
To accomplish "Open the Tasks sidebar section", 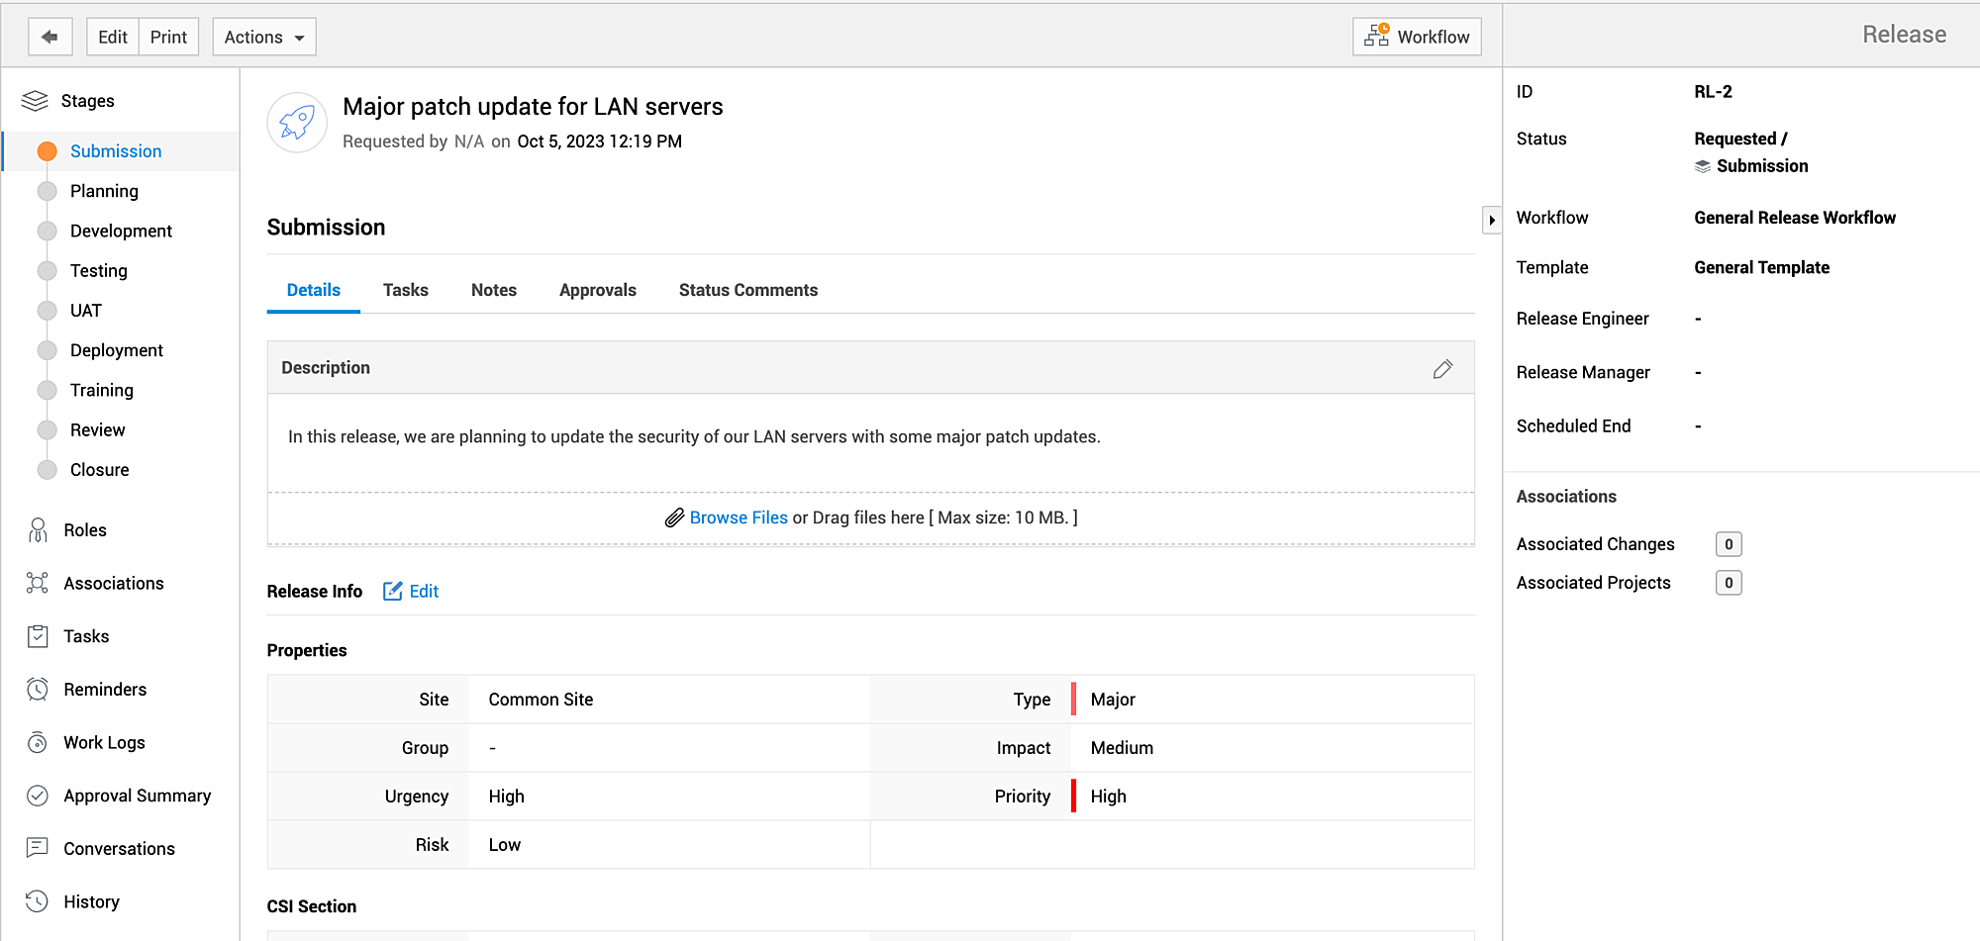I will tap(86, 636).
